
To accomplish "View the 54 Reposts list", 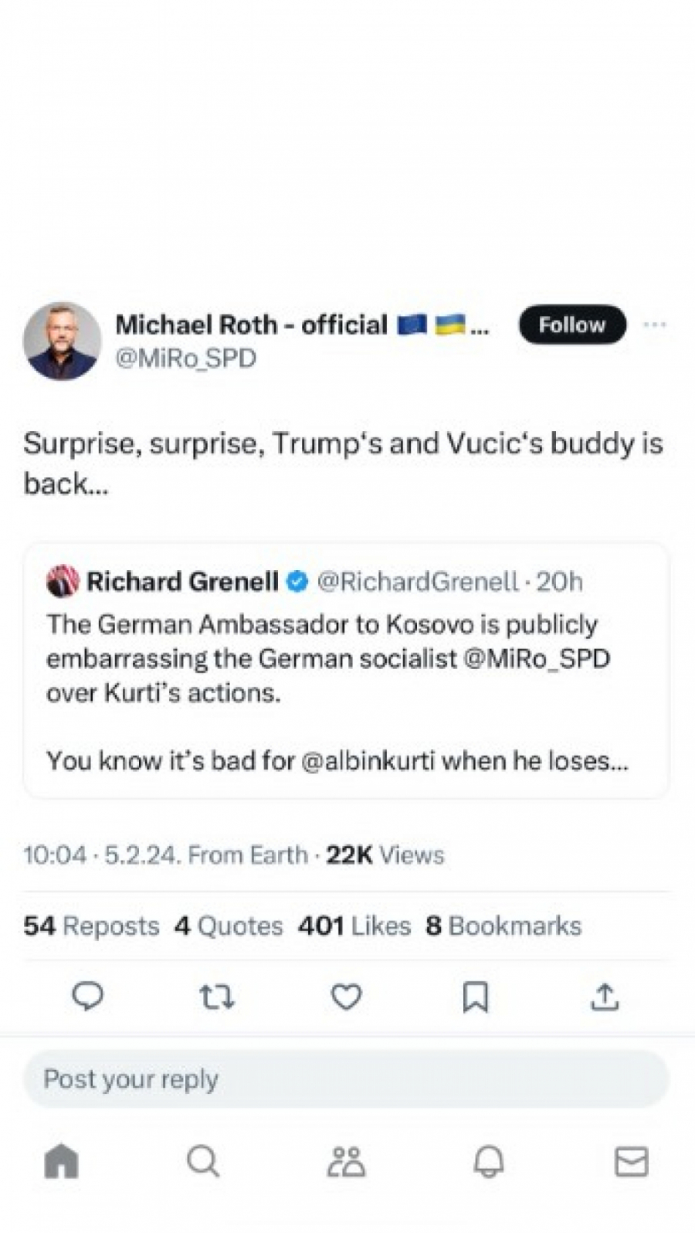I will 91,926.
